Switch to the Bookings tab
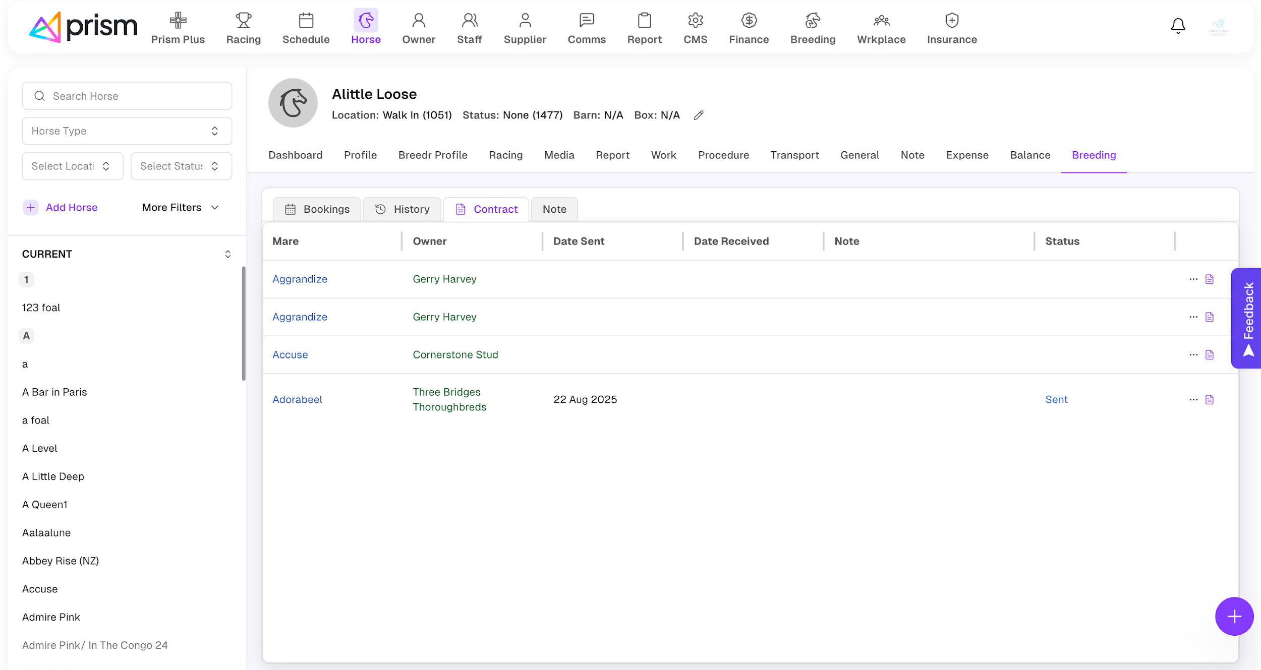This screenshot has height=670, width=1261. tap(317, 209)
